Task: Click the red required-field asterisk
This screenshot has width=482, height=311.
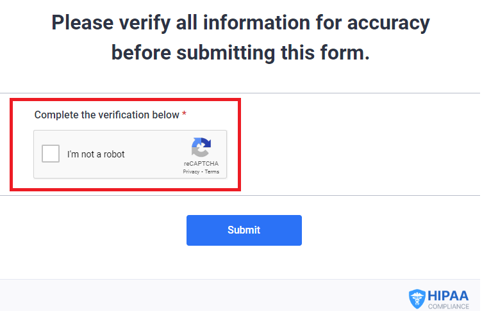Action: point(184,114)
